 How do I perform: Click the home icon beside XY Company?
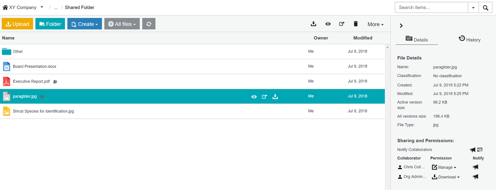click(x=5, y=7)
